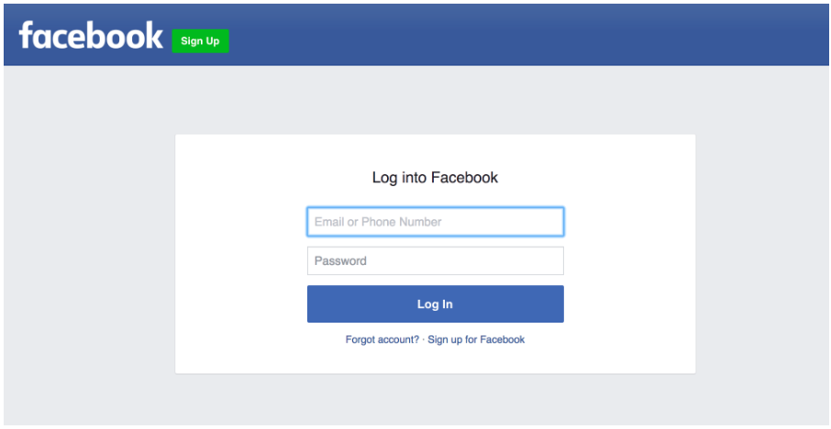Viewport: 831px width, 429px height.
Task: Follow the Sign up for Facebook link
Action: [476, 339]
